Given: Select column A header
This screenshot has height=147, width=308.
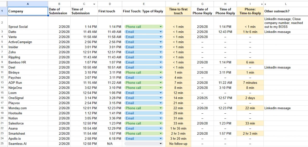Looking at the screenshot, I should (x=28, y=4).
